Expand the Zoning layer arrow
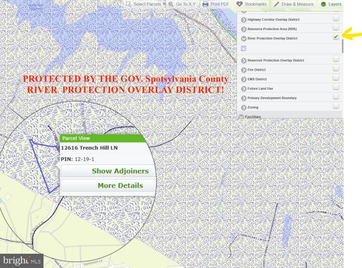362x268 pixels. click(x=244, y=107)
